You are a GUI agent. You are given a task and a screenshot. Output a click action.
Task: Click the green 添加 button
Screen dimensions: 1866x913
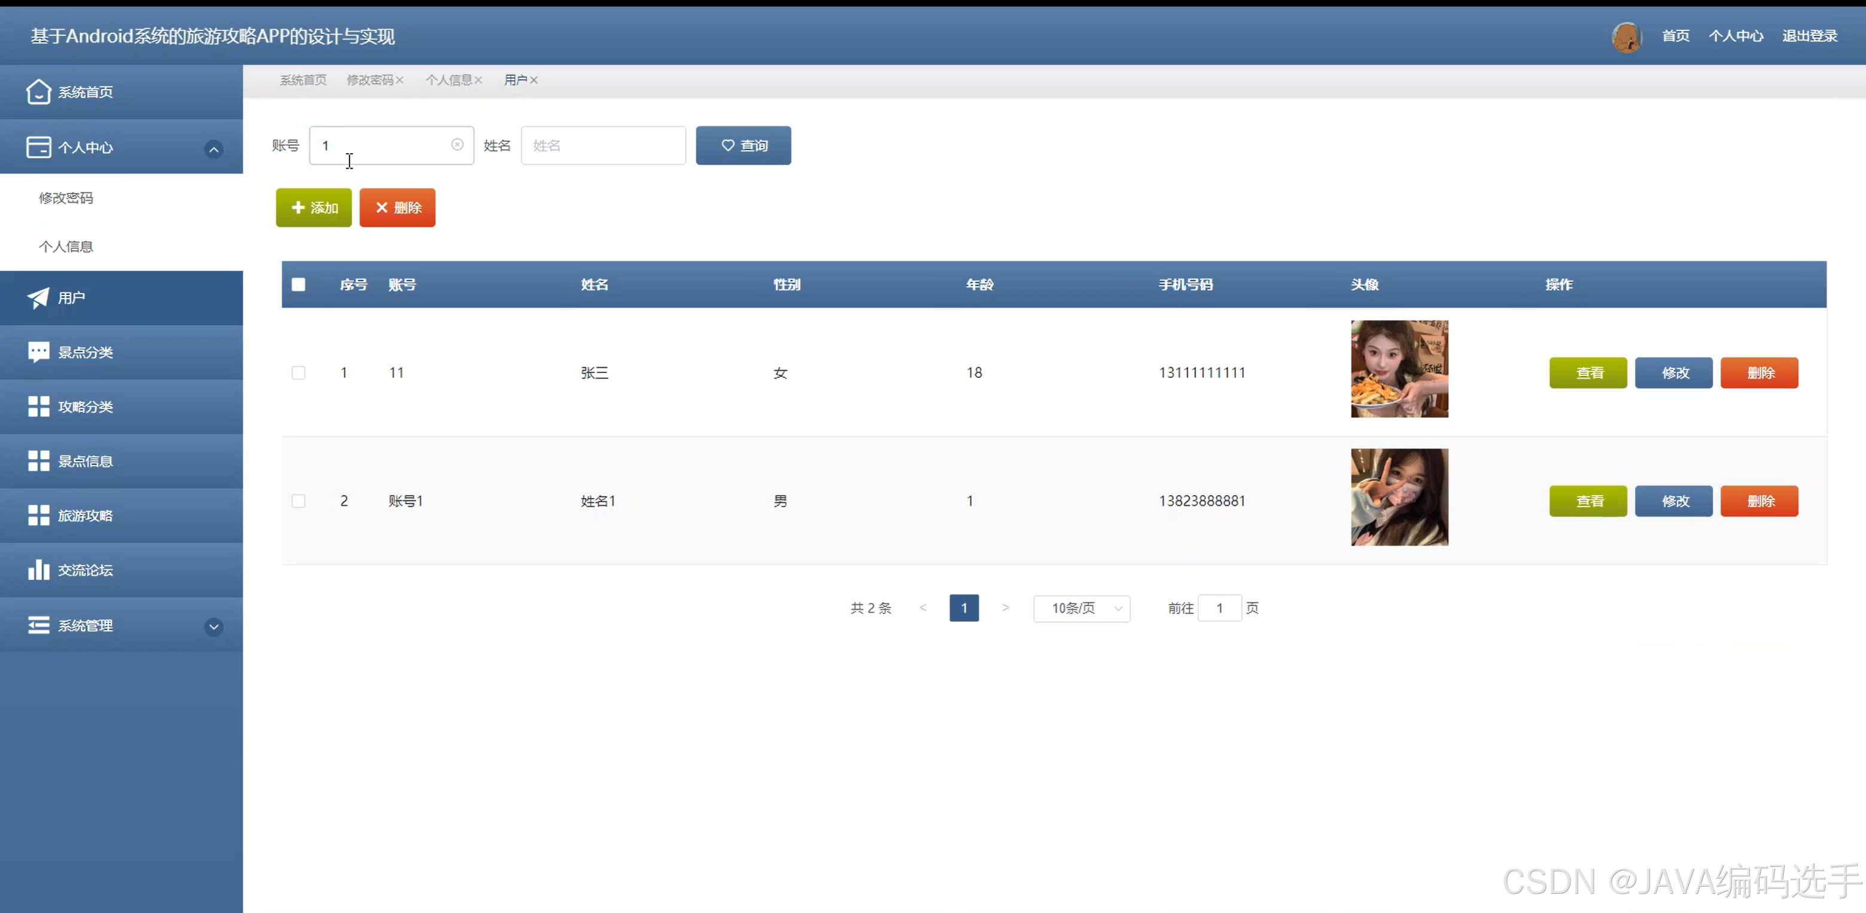313,208
